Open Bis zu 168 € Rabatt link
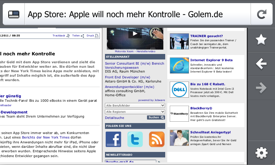 pyautogui.click(x=208, y=84)
